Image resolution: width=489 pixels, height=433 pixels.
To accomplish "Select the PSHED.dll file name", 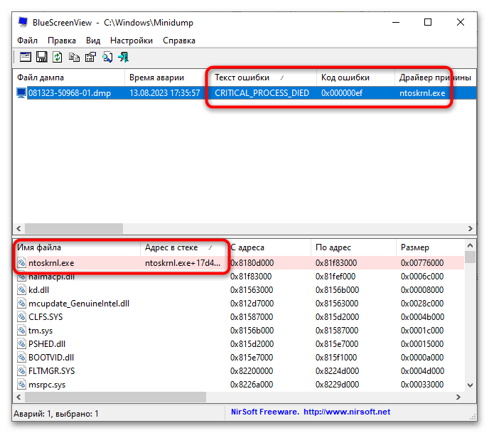I will click(47, 344).
